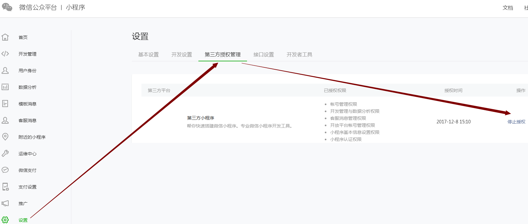Viewport: 528px width, 224px height.
Task: Open the 开发者工具 tab
Action: pyautogui.click(x=300, y=55)
